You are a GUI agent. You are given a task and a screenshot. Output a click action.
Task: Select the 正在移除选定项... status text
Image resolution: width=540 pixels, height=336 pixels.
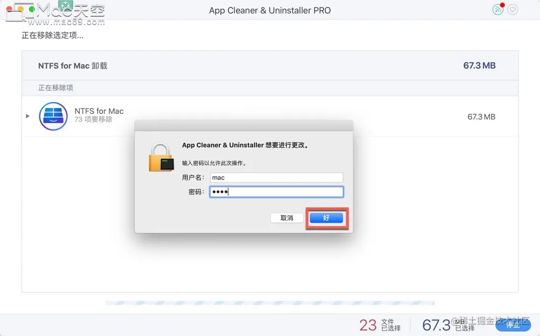coord(52,35)
